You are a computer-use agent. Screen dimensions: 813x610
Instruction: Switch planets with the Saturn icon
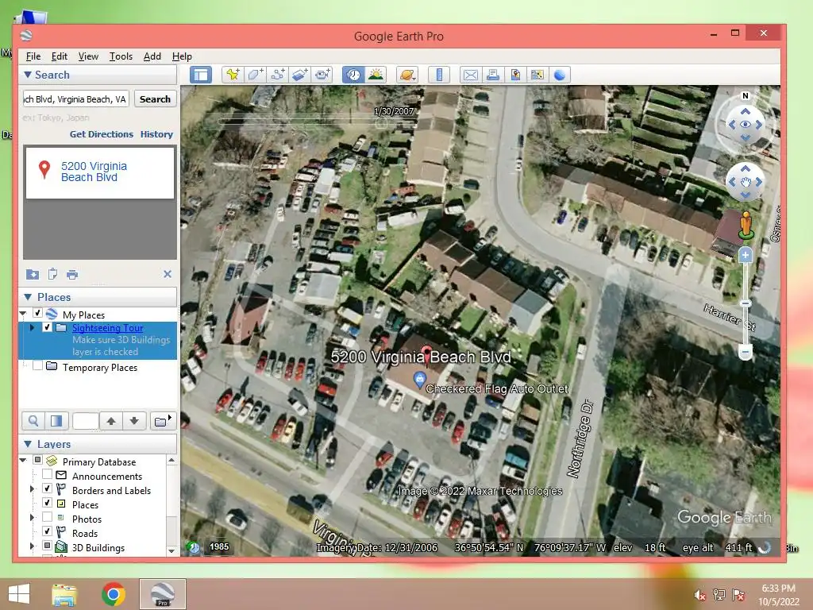pyautogui.click(x=407, y=75)
